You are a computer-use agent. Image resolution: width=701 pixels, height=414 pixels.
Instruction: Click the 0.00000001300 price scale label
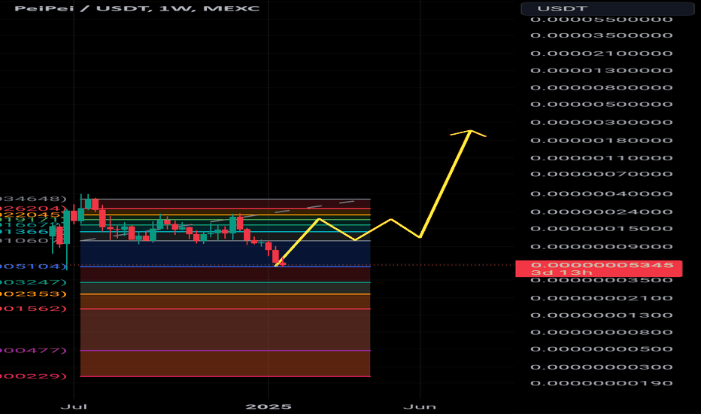point(601,315)
